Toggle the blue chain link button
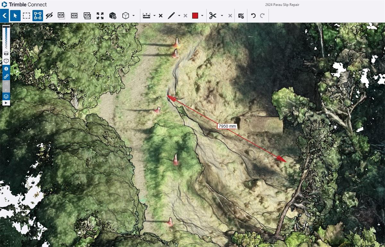 point(6,76)
